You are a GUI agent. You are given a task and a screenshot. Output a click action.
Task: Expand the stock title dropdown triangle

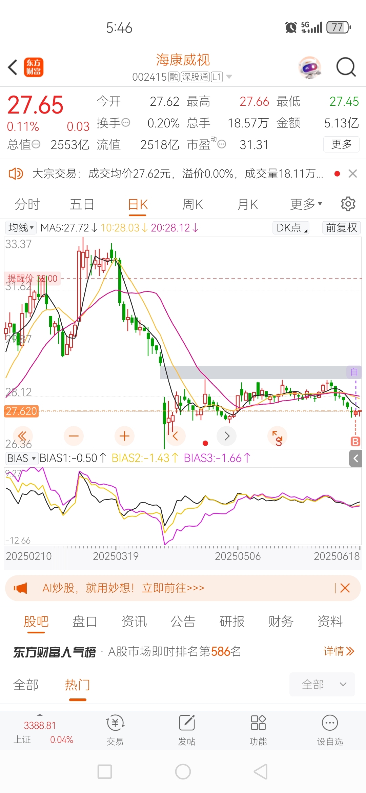(229, 77)
